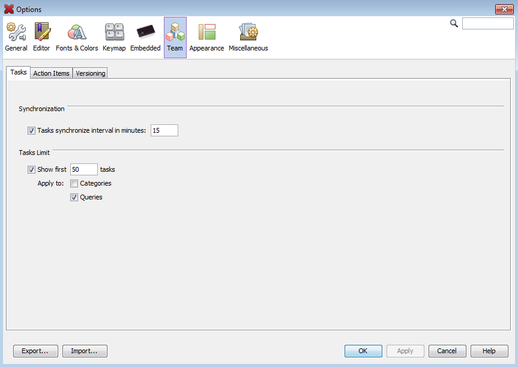Select the Editor options icon
Viewport: 518px width, 367px height.
41,37
